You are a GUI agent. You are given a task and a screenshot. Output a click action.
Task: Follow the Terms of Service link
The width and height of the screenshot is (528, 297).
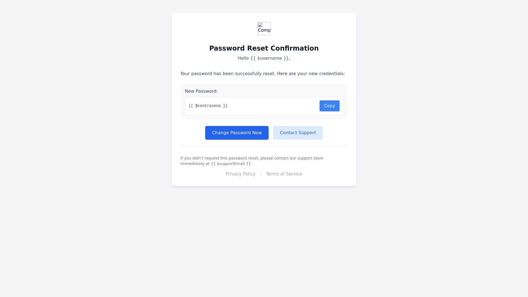(284, 174)
